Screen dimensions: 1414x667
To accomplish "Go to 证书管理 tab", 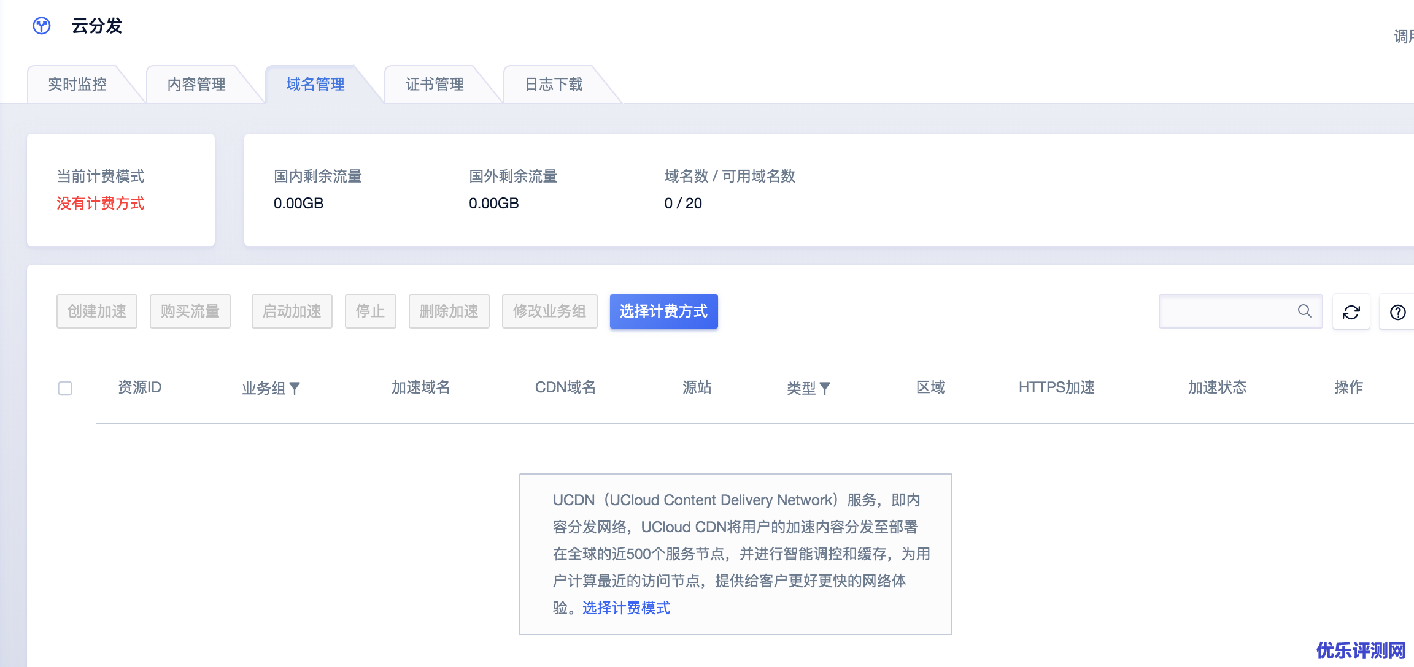I will (435, 85).
